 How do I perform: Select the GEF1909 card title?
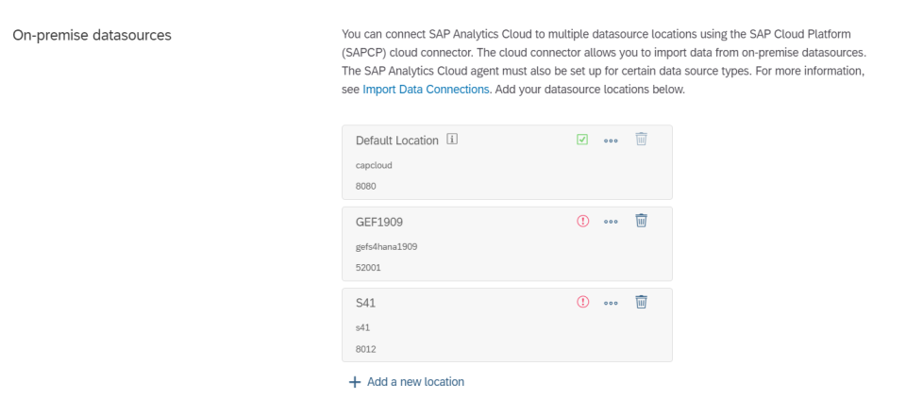[379, 222]
